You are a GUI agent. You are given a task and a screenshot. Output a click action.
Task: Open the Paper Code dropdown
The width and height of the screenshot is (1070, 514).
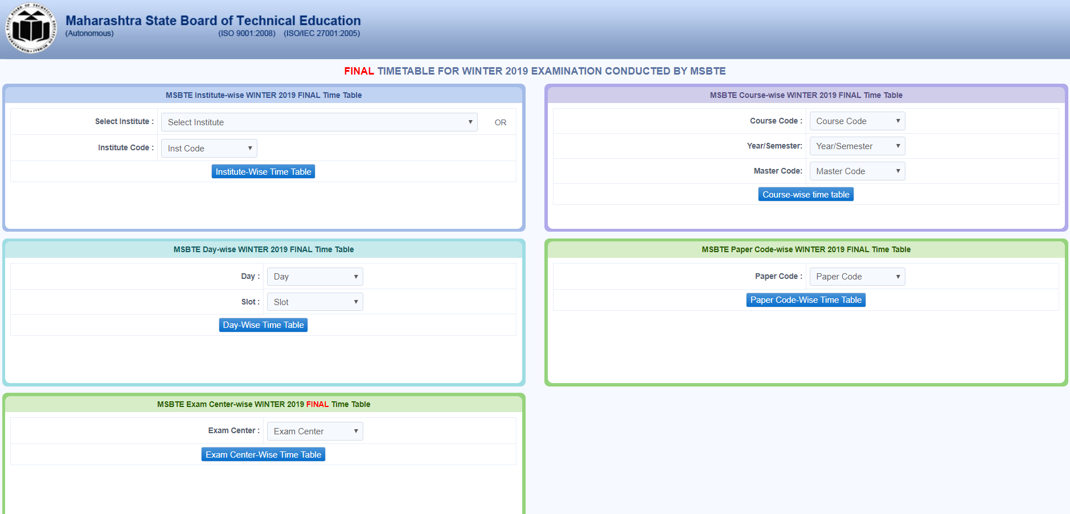(x=857, y=277)
